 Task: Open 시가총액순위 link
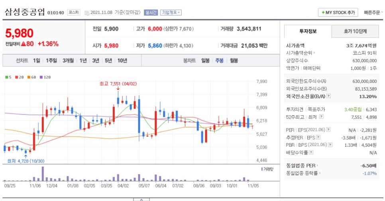301,53
